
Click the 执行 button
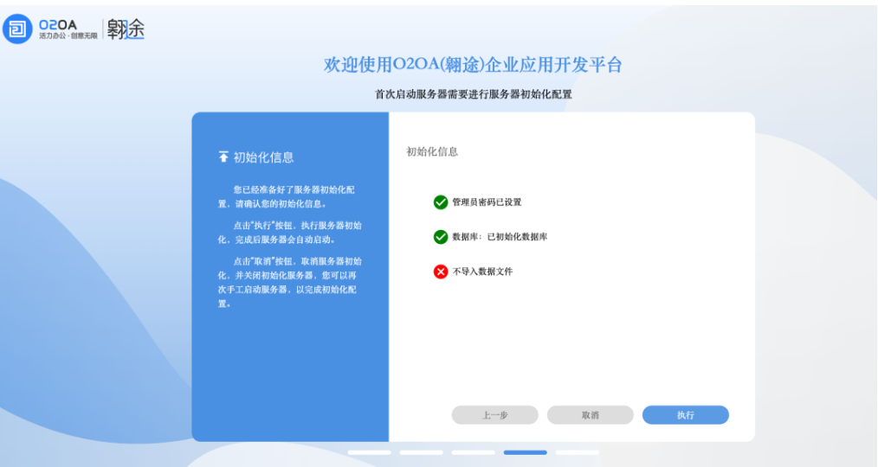[x=686, y=415]
